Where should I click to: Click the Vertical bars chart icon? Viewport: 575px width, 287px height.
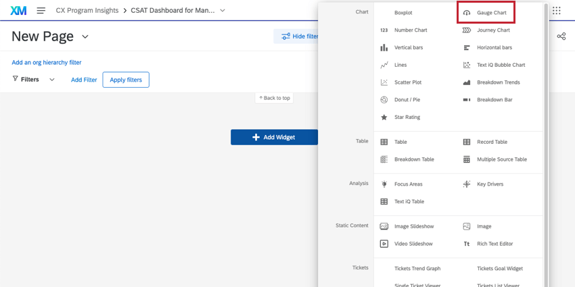[384, 48]
